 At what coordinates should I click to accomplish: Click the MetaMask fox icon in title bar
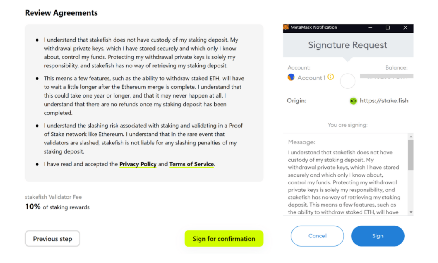coord(286,28)
